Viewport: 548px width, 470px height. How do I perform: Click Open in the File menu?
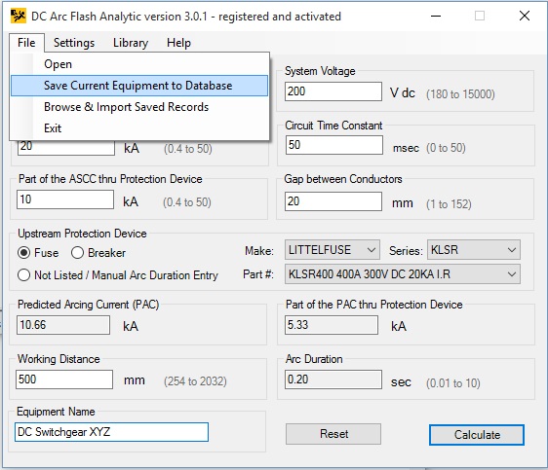pyautogui.click(x=58, y=64)
